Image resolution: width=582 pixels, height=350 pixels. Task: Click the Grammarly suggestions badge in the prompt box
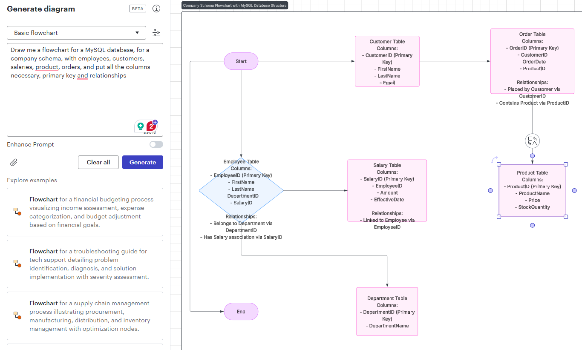click(151, 126)
